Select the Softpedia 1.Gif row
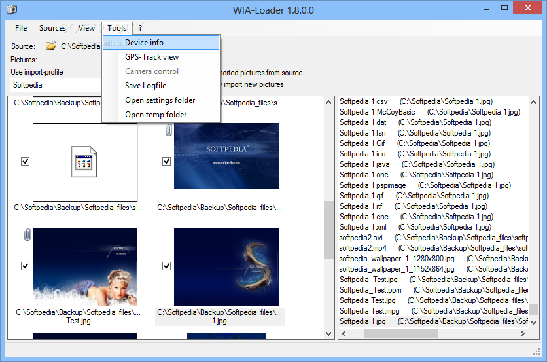Image resolution: width=547 pixels, height=362 pixels. coord(434,143)
